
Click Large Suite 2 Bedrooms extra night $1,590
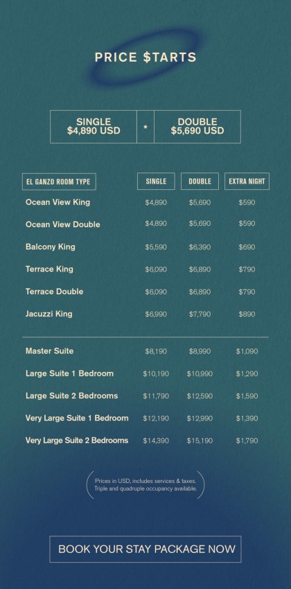tap(247, 396)
